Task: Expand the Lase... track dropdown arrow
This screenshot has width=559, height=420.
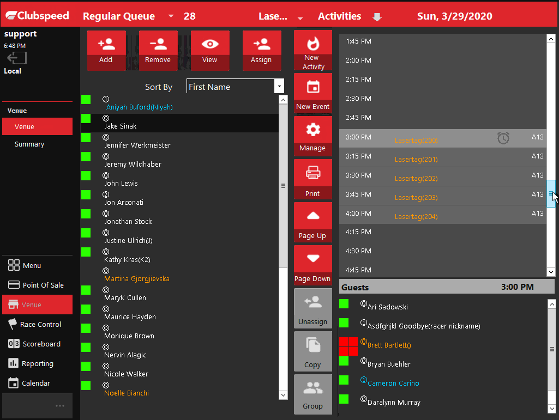Action: coord(300,18)
